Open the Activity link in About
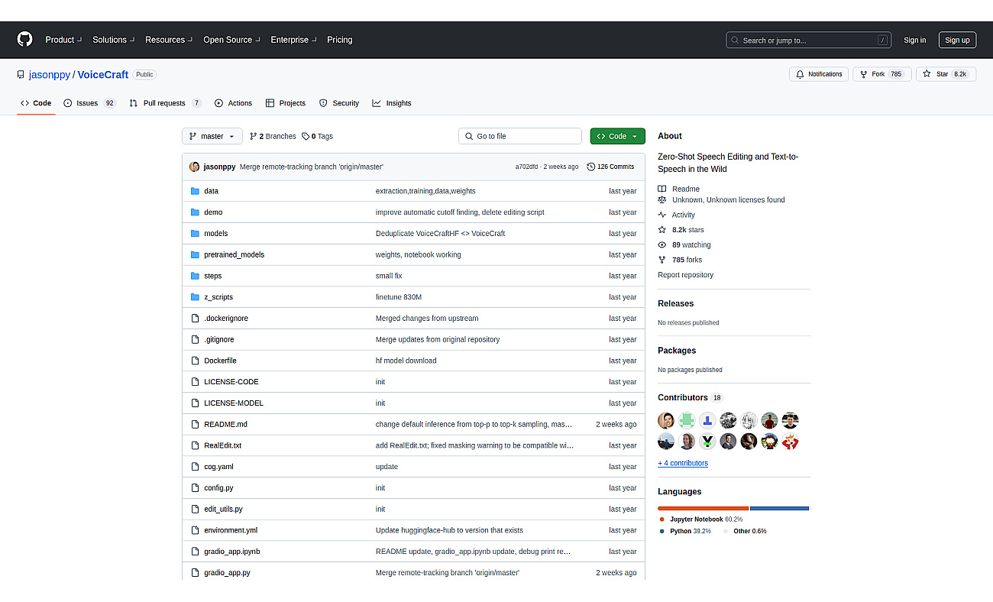The width and height of the screenshot is (993, 602). (677, 215)
